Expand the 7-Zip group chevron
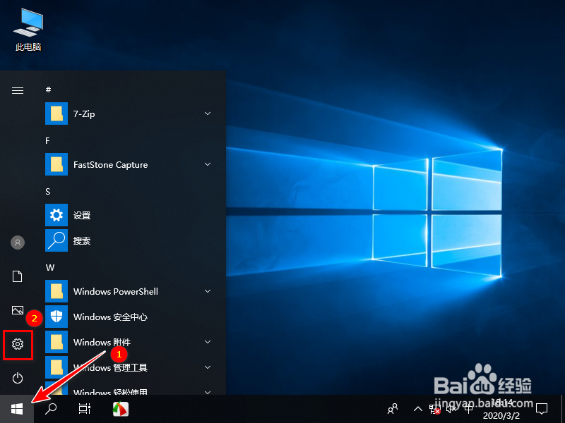Image resolution: width=565 pixels, height=423 pixels. (207, 114)
